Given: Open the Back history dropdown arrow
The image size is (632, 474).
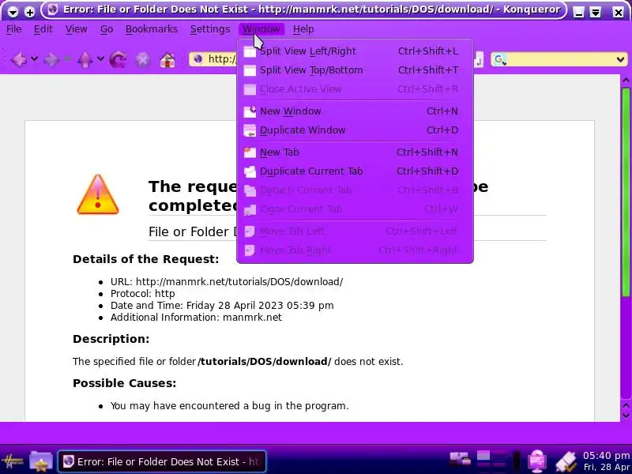Looking at the screenshot, I should [x=35, y=58].
